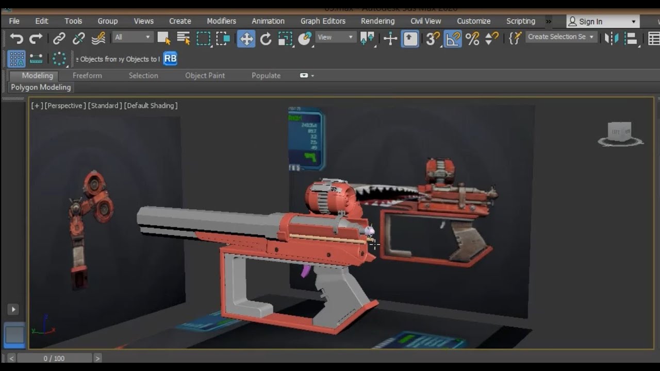Click the blue RB button
The image size is (660, 371).
pyautogui.click(x=170, y=59)
